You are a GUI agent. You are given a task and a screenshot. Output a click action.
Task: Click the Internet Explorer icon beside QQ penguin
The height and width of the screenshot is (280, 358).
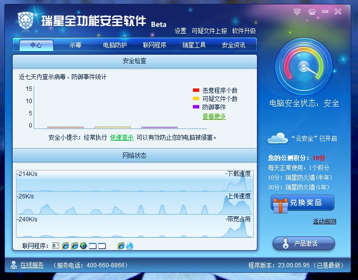121,246
